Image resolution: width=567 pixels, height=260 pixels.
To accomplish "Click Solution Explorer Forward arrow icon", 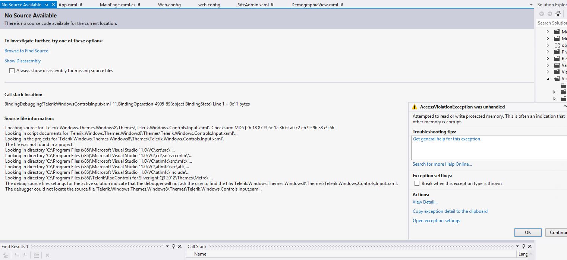I will click(x=550, y=14).
